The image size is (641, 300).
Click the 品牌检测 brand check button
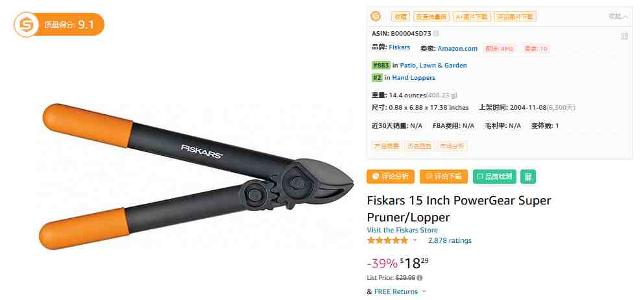point(494,177)
